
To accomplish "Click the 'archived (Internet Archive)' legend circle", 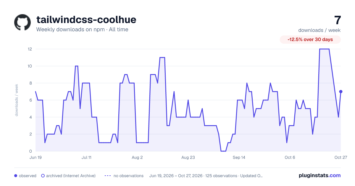I will click(43, 176).
